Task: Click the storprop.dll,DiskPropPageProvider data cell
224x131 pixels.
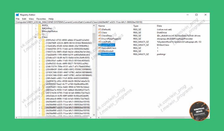Action: click(175, 39)
